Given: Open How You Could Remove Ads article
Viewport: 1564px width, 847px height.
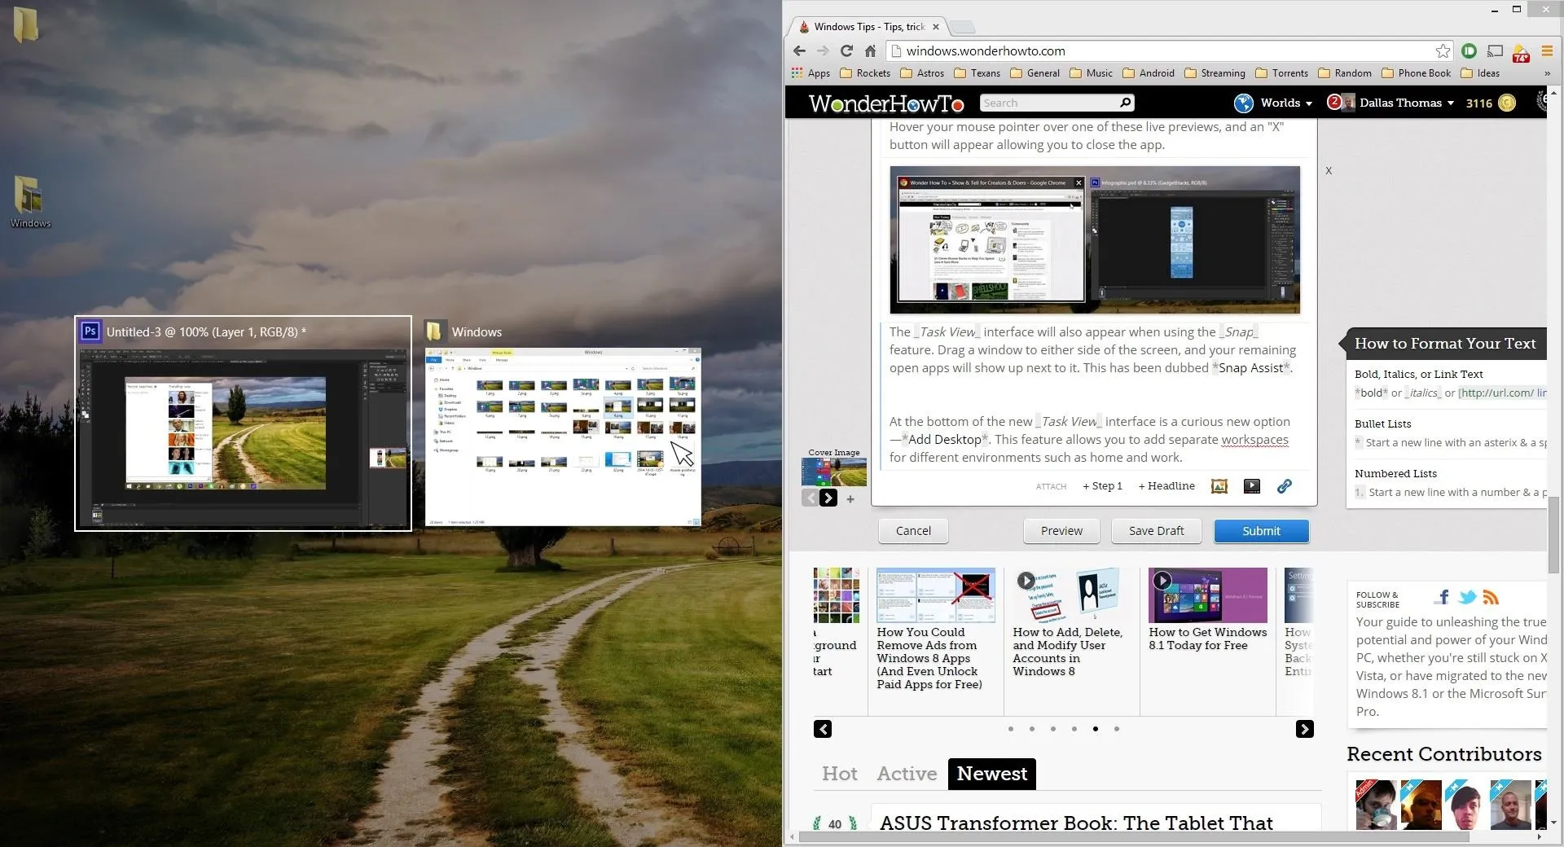Looking at the screenshot, I should 929,658.
